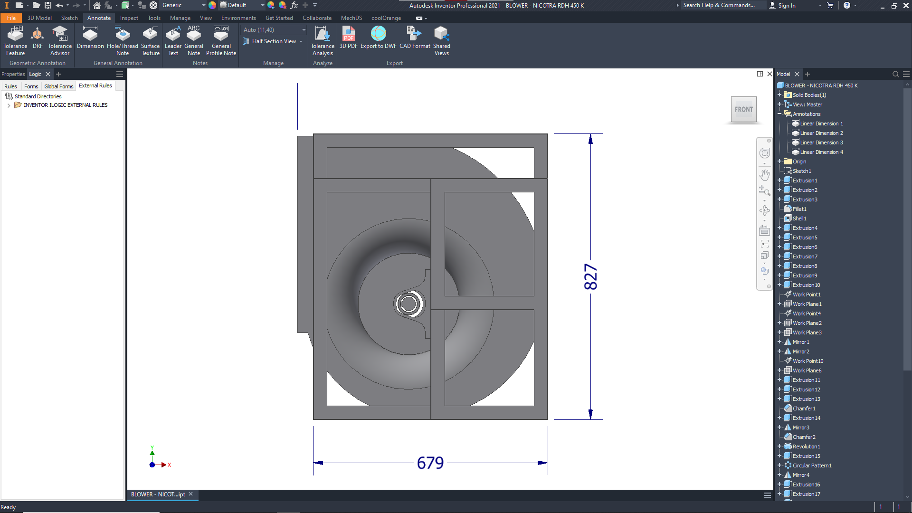Open Shared Views tool
This screenshot has width=912, height=513.
[441, 34]
